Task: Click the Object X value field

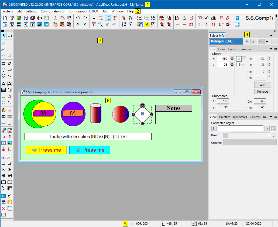Action: [223, 59]
